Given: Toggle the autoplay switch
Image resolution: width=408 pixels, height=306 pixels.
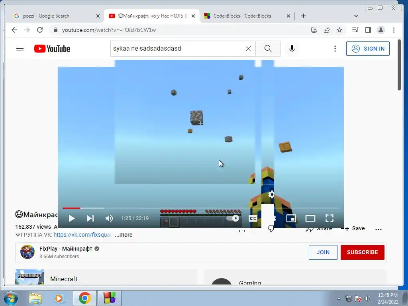Looking at the screenshot, I should pyautogui.click(x=233, y=218).
